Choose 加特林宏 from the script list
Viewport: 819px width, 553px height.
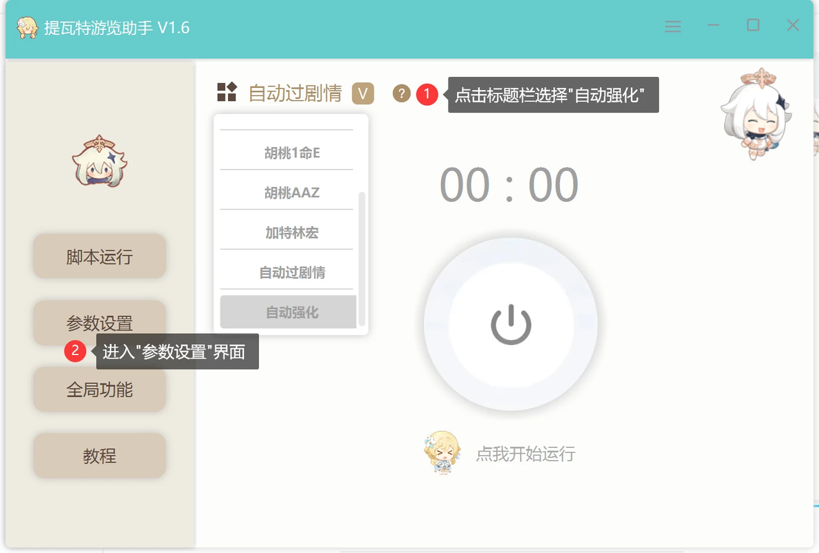pos(292,232)
